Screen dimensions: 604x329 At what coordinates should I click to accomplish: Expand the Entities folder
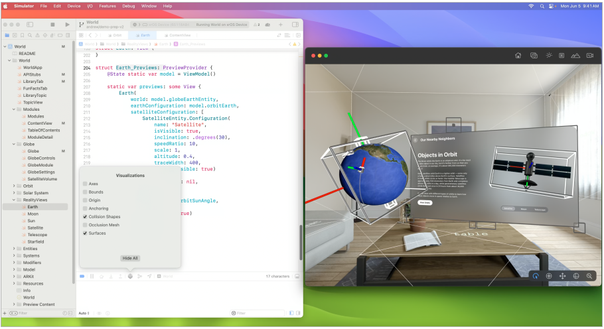click(x=14, y=249)
